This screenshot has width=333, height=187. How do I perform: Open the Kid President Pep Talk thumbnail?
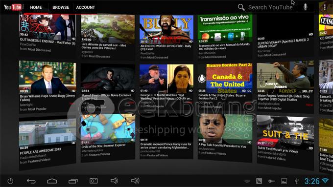pyautogui.click(x=225, y=129)
